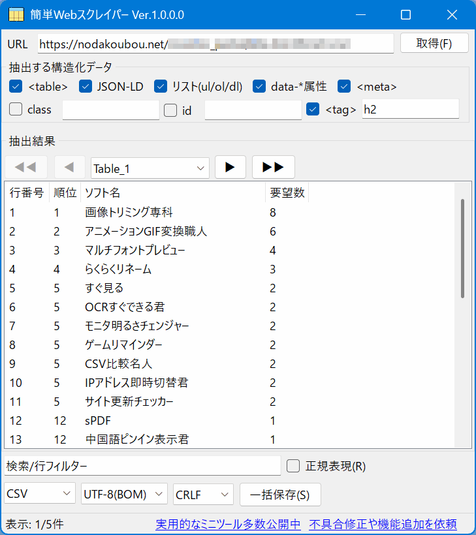Enable the class filter checkbox
Screen dimensions: 476x535
[x=16, y=110]
